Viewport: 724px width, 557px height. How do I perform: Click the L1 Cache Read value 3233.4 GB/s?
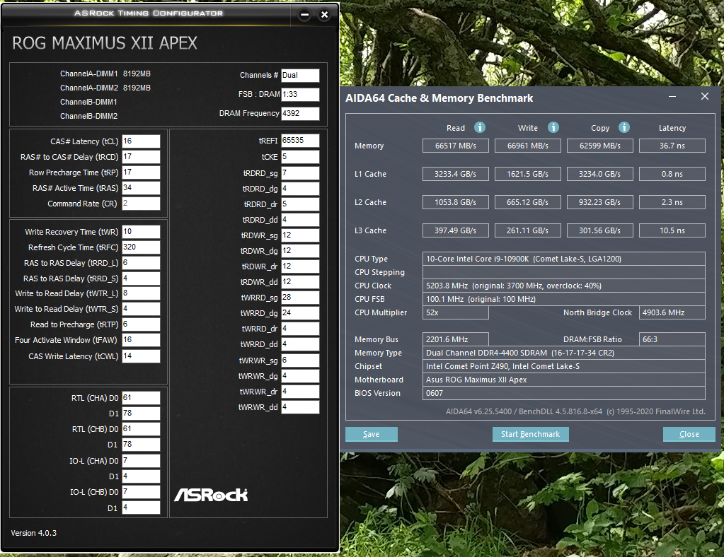click(x=456, y=174)
